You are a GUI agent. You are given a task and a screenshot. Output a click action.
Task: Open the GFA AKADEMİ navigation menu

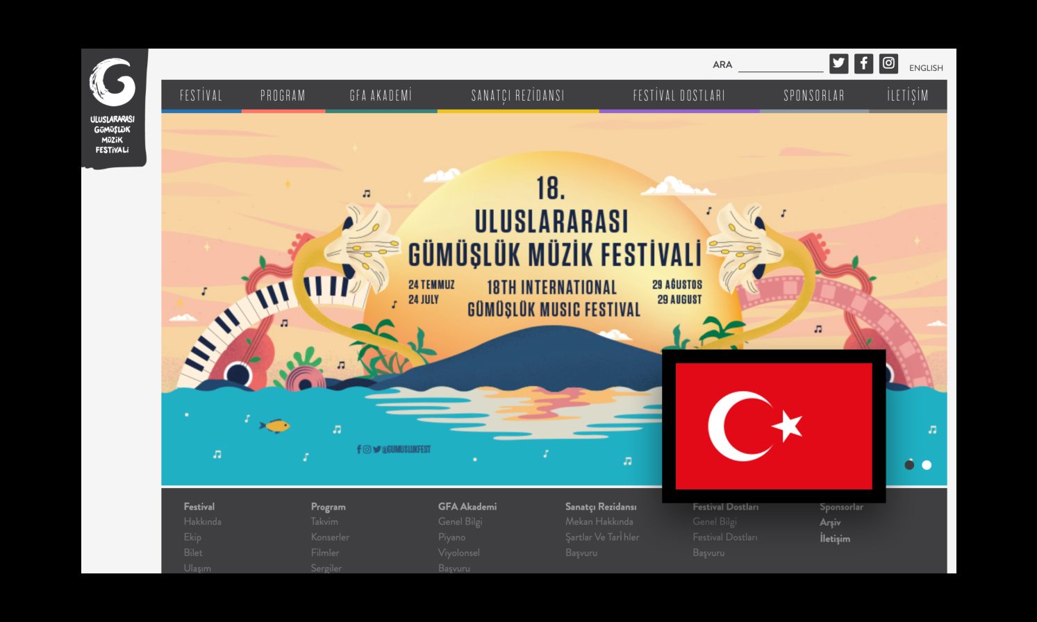pos(381,96)
